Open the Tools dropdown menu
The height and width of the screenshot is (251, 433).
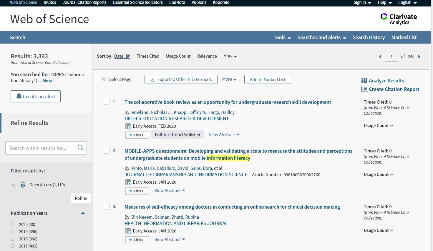282,37
